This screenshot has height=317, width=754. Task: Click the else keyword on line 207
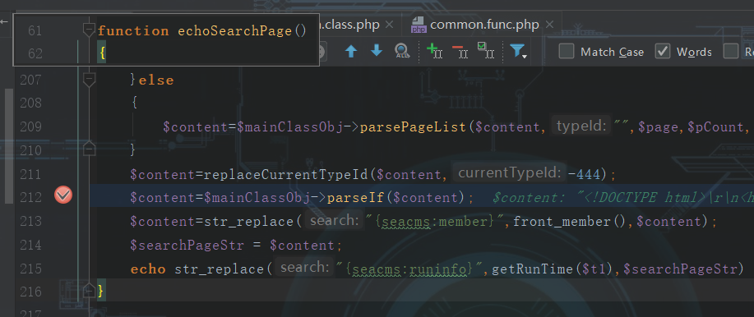155,80
